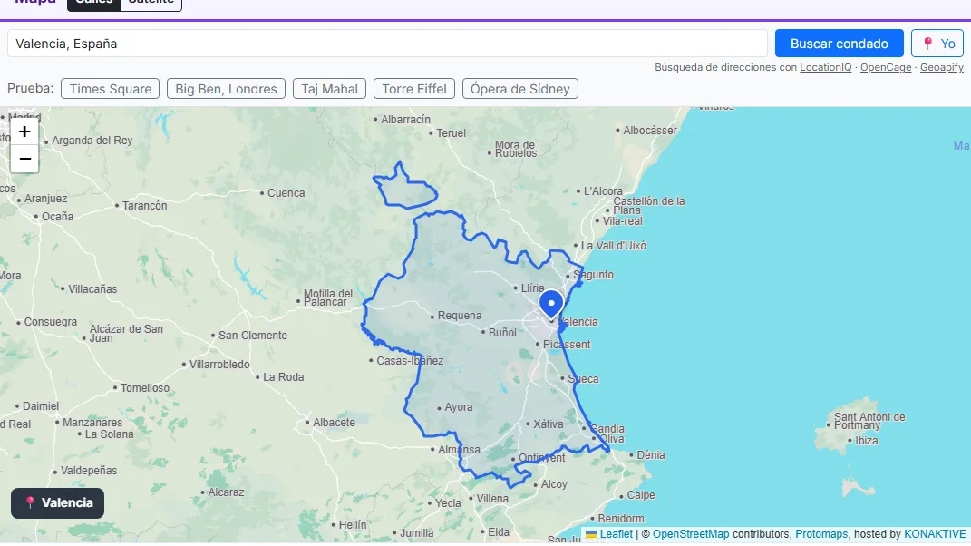Visit the KONAKTIVE host link

935,533
